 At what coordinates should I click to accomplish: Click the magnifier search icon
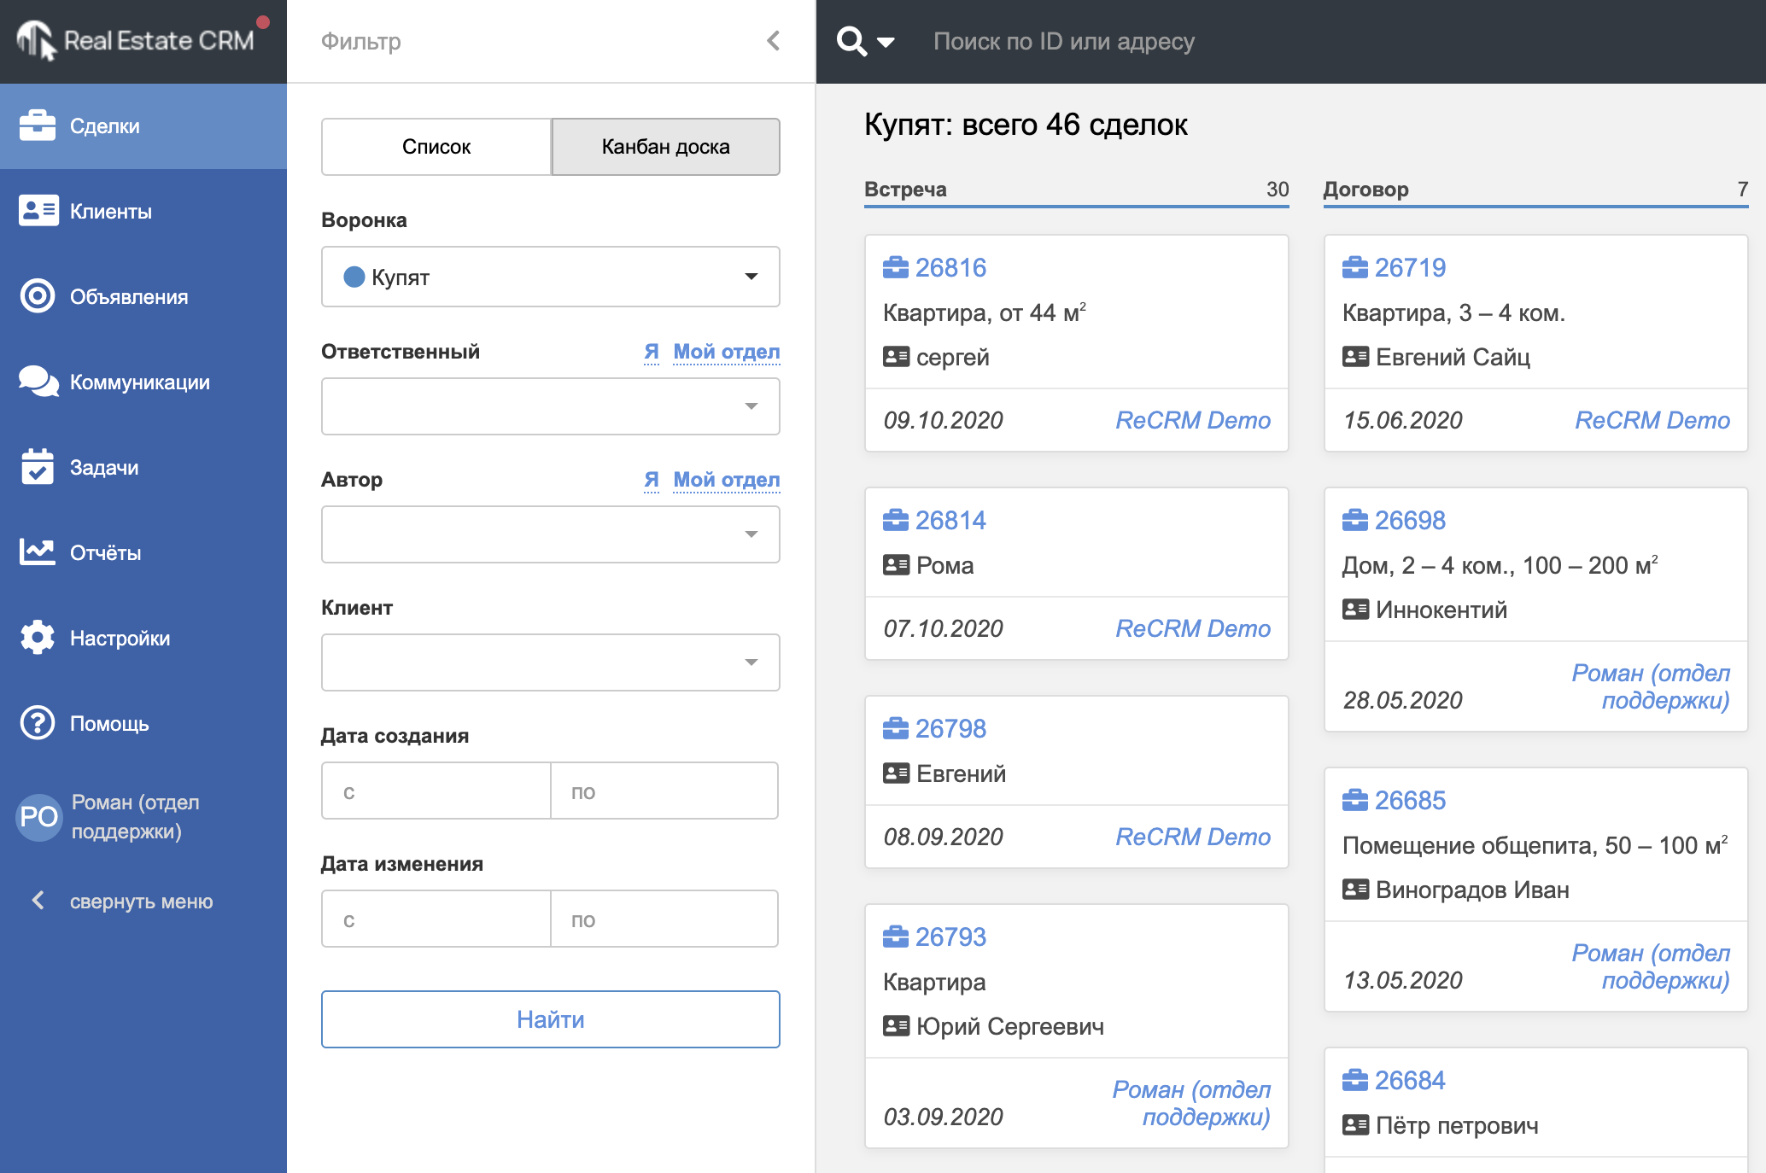pyautogui.click(x=851, y=41)
